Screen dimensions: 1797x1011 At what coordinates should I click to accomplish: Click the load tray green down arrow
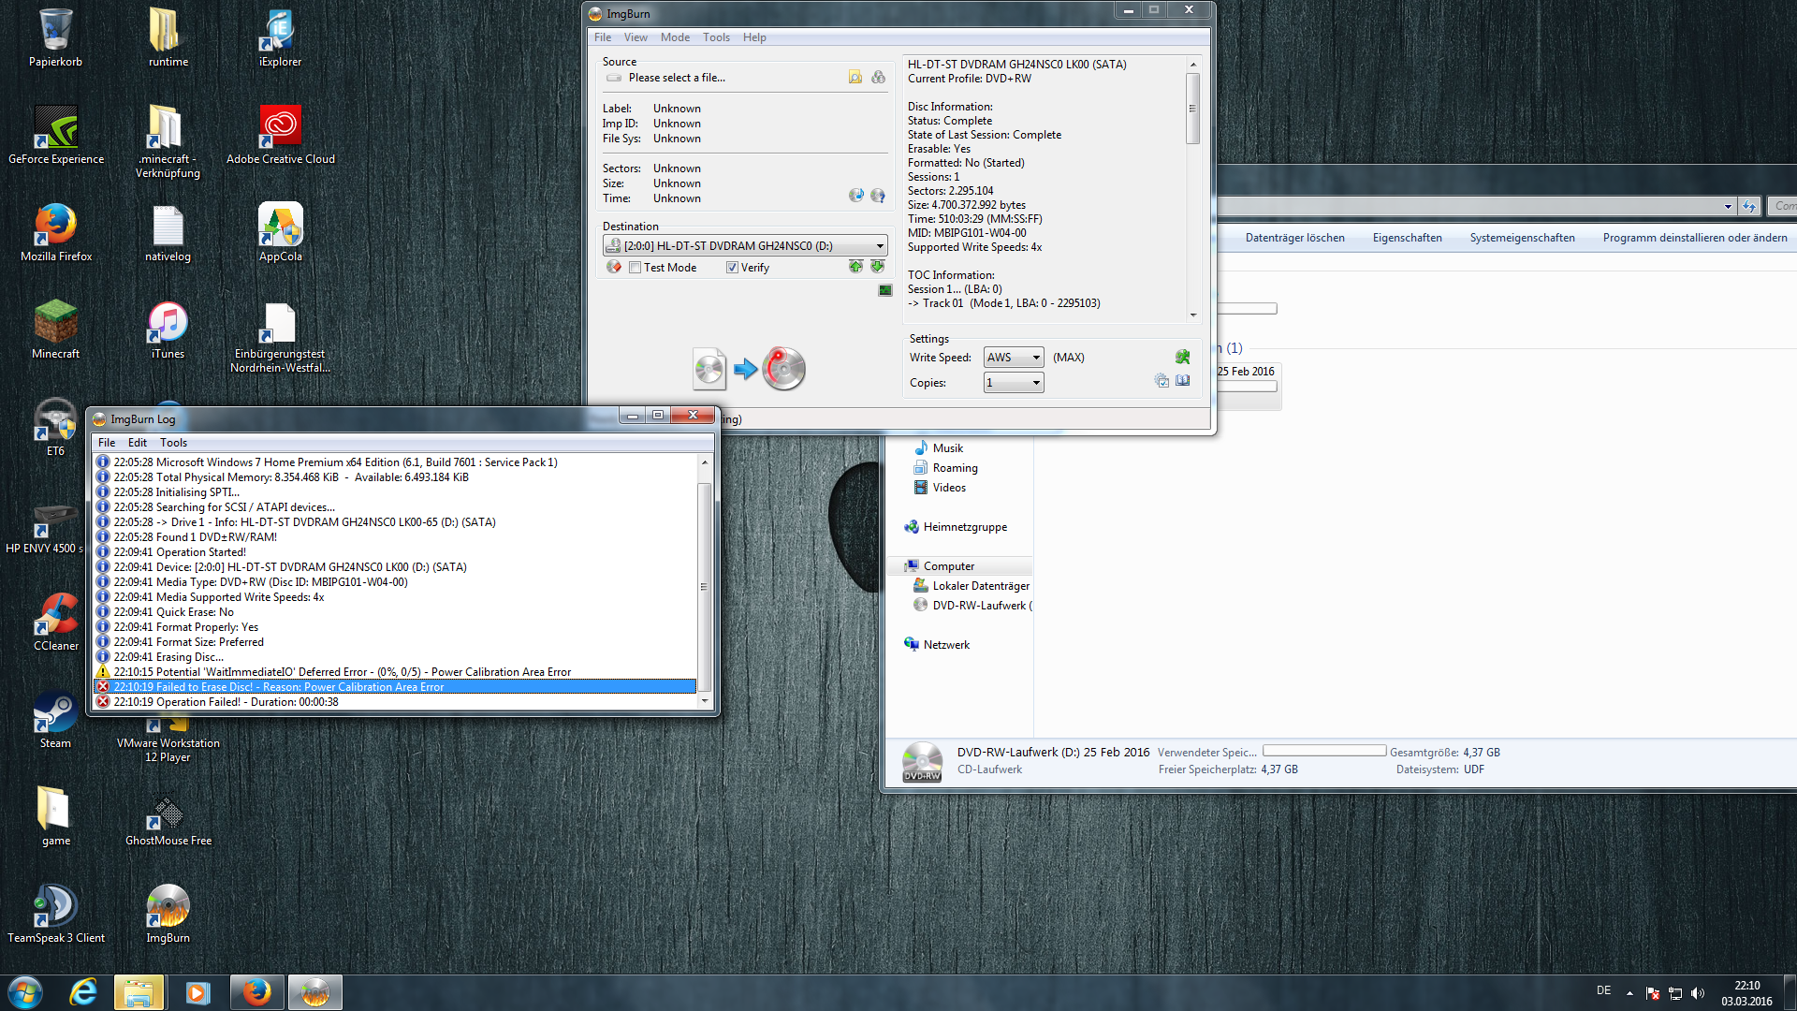pyautogui.click(x=877, y=268)
